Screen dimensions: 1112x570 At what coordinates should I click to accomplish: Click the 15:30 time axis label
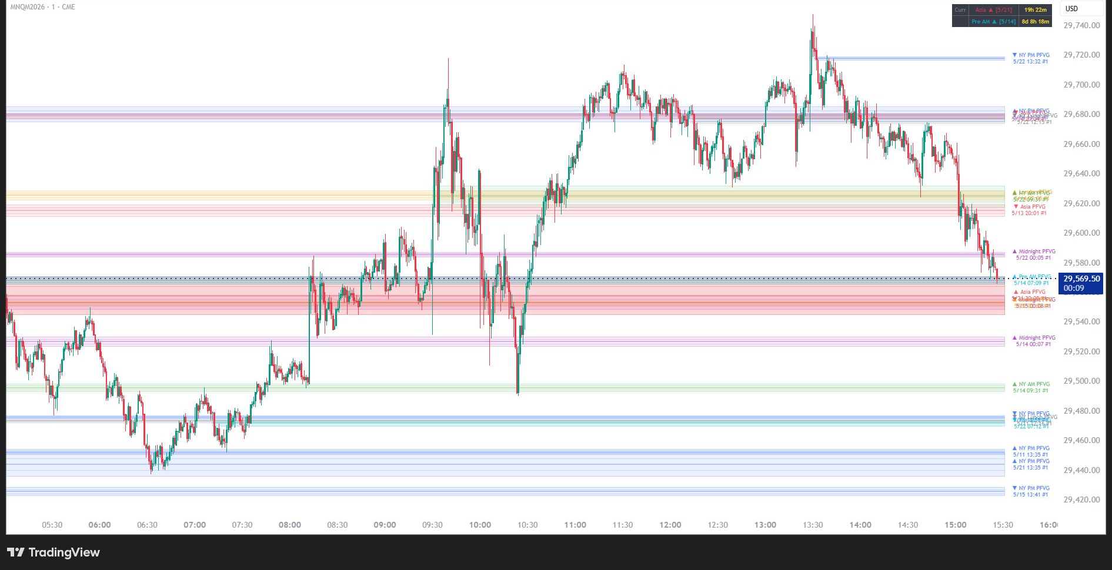pyautogui.click(x=1003, y=525)
